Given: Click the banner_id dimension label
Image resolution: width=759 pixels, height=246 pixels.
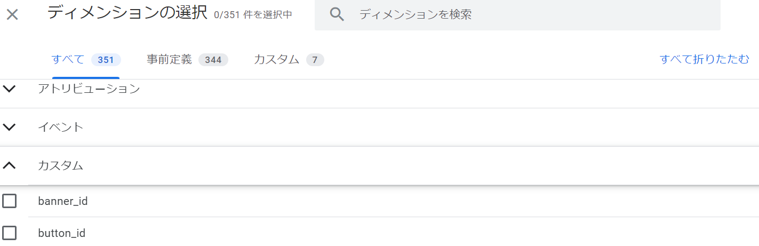Looking at the screenshot, I should 63,201.
